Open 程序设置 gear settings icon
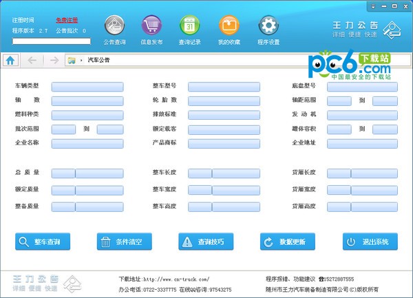The image size is (413, 298). [x=268, y=26]
